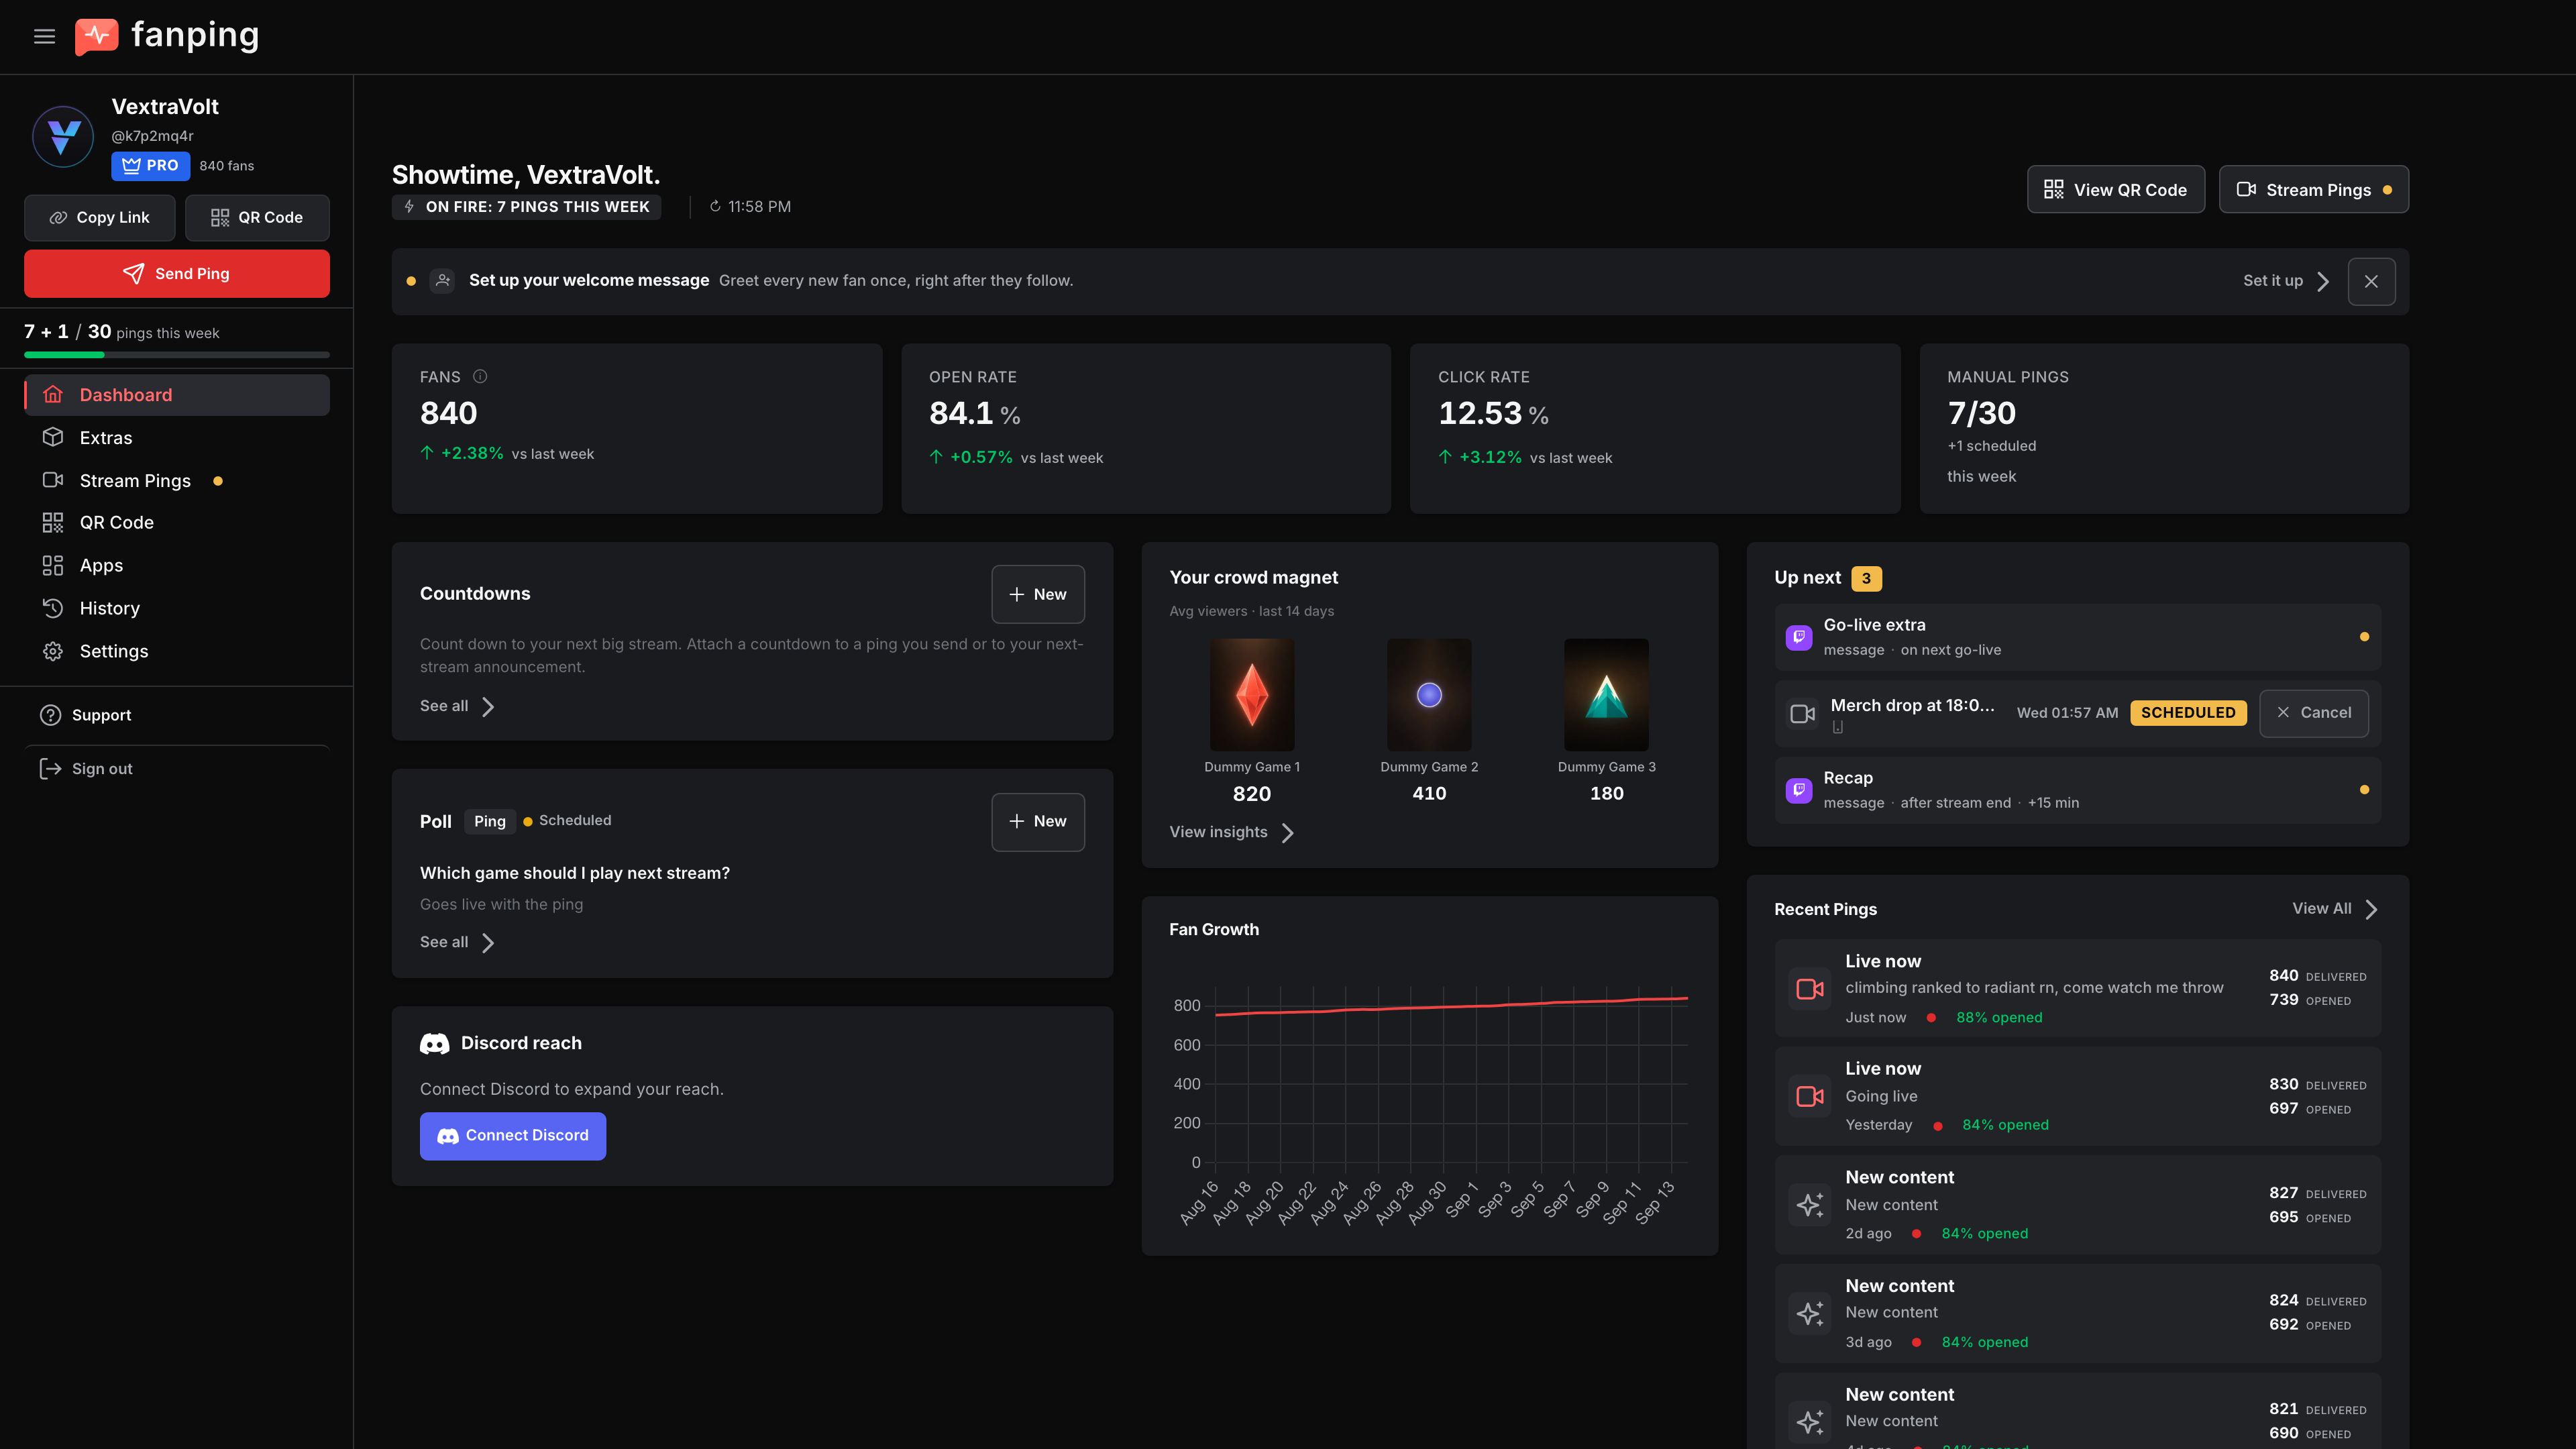Open View insights for crowd magnet
Viewport: 2576px width, 1449px height.
(1232, 833)
